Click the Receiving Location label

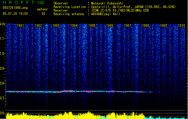[70, 7]
